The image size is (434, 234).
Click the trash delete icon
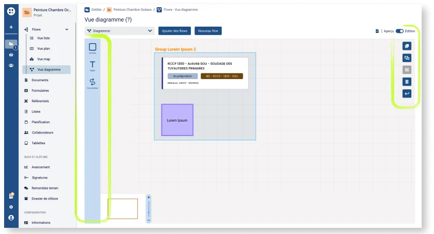pos(407,82)
